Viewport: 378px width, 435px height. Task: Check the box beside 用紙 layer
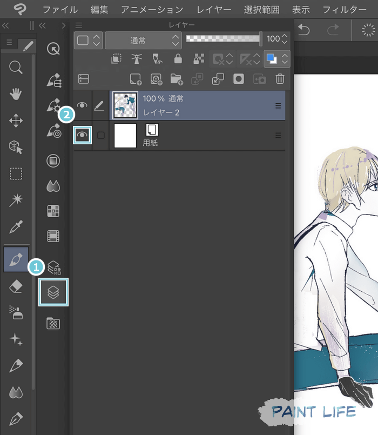point(100,136)
